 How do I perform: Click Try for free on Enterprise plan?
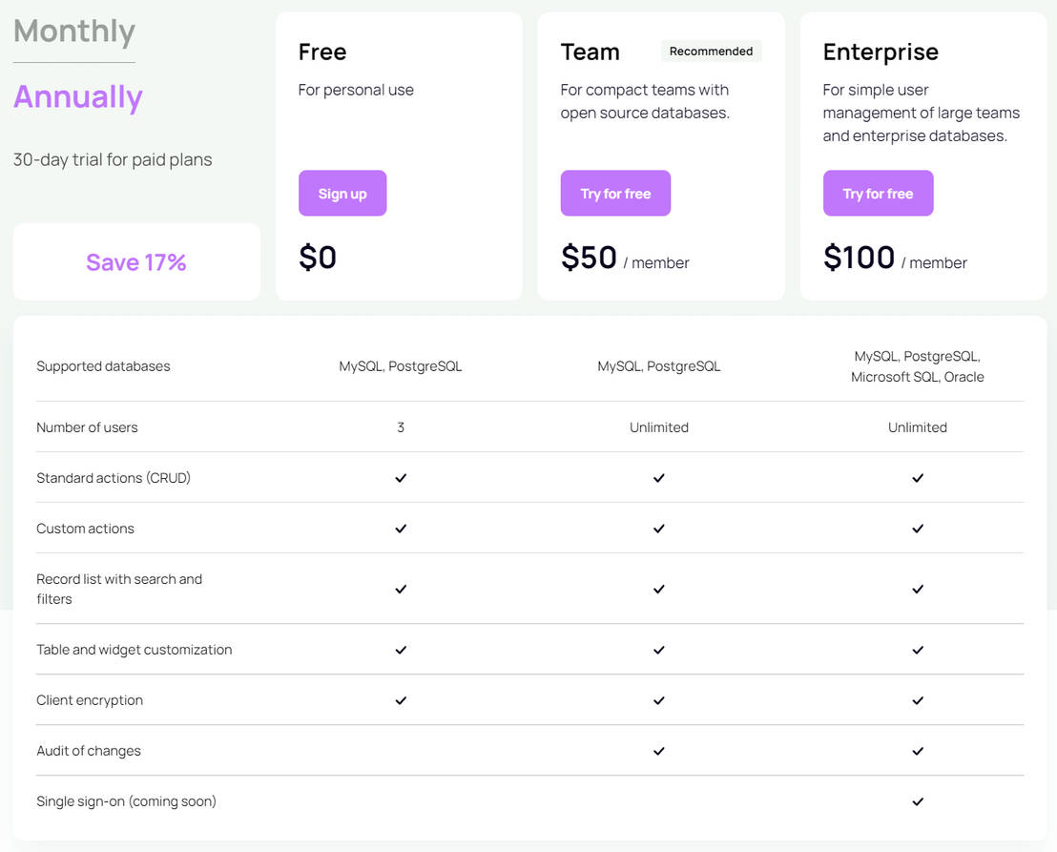click(878, 193)
